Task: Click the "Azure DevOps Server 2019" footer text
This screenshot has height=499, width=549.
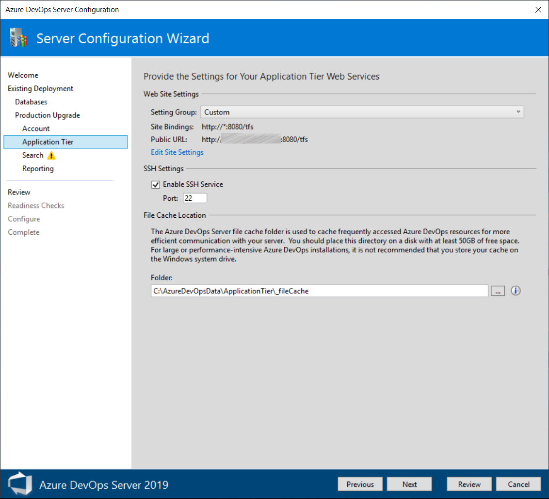Action: click(x=104, y=484)
